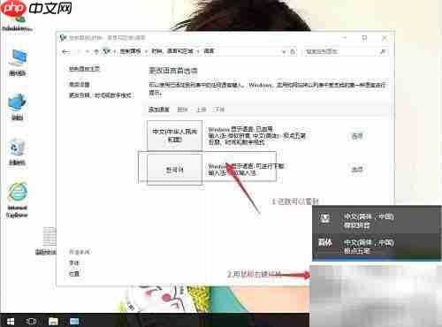Open the 网络 desktop icon
Image resolution: width=442 pixels, height=327 pixels.
point(18,107)
